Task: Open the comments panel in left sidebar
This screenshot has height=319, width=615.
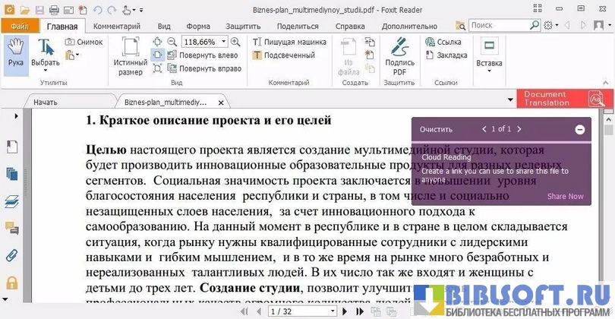Action: [x=11, y=228]
